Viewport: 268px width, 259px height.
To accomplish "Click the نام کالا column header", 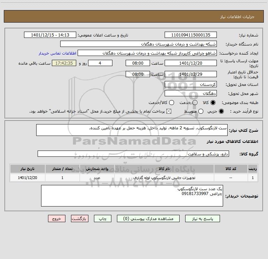I will 164,169.
